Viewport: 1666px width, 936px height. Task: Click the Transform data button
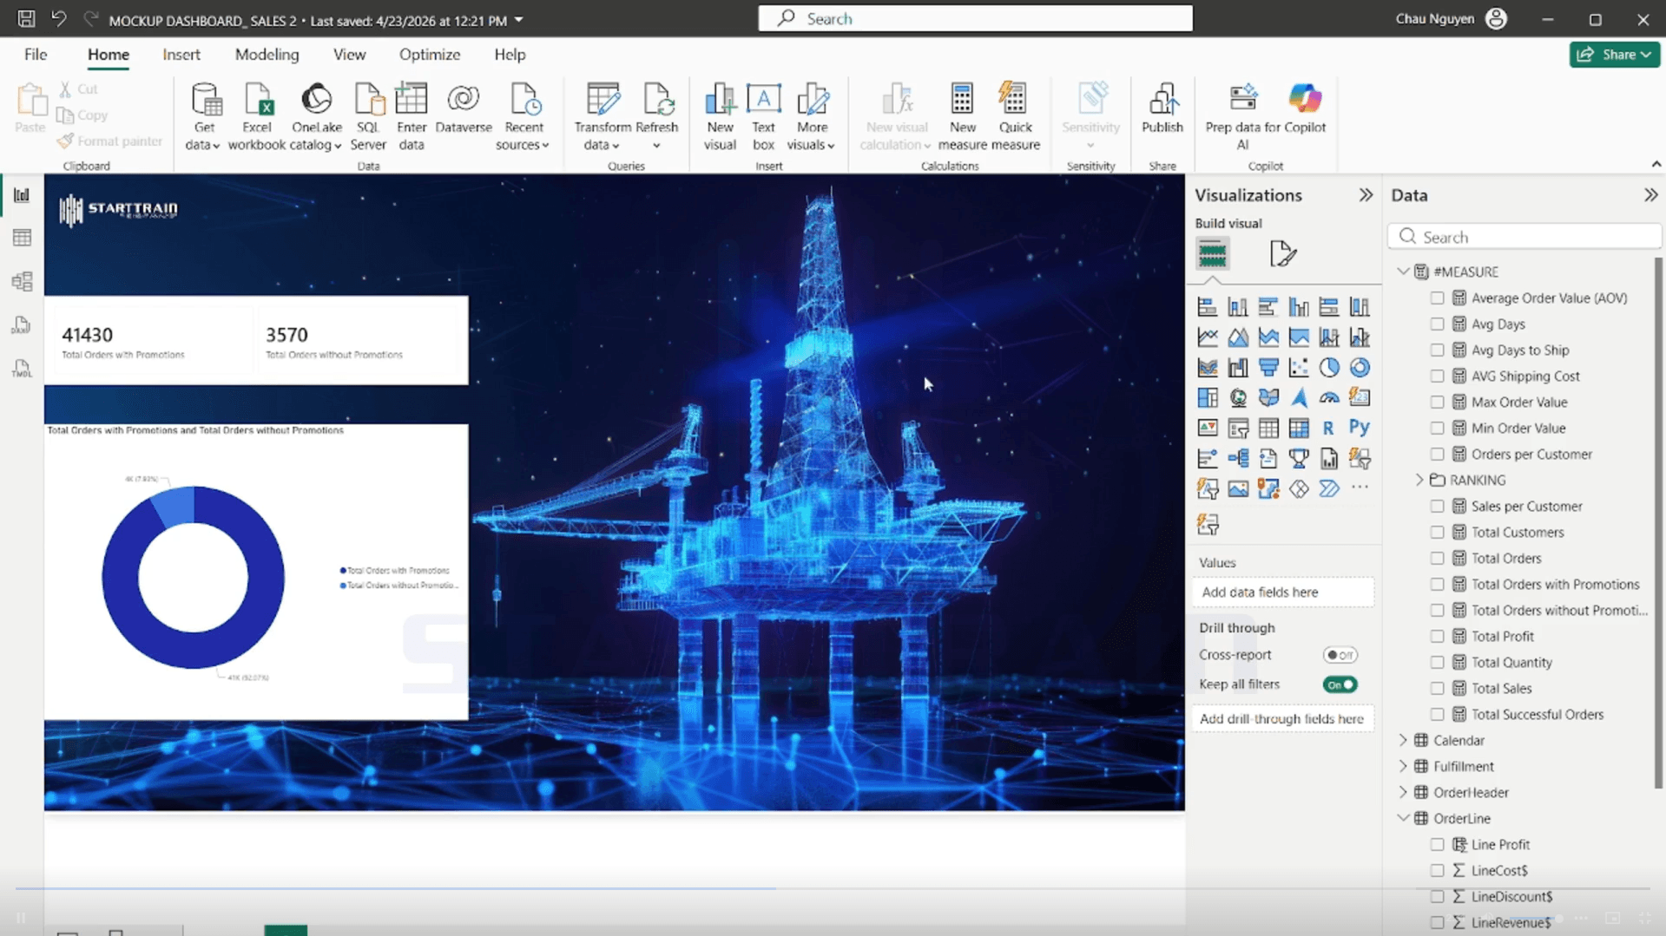(603, 117)
